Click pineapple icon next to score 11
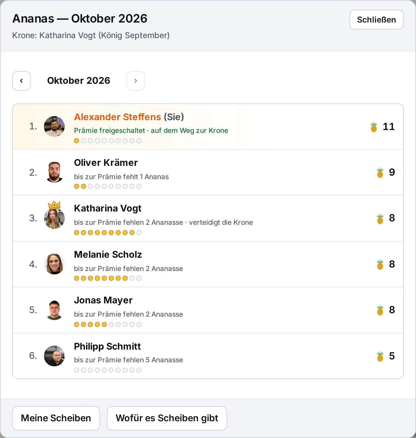Viewport: 416px width, 438px height. click(x=374, y=127)
